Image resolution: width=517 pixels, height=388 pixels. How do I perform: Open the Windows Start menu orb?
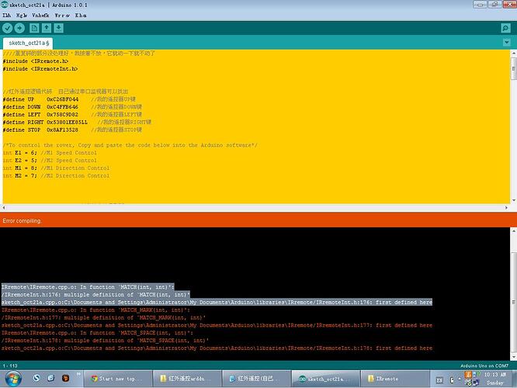point(13,379)
